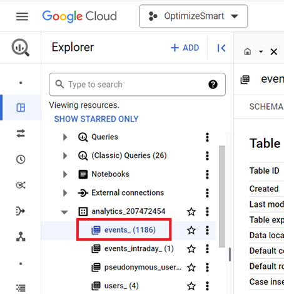284x294 pixels.
Task: Click the Explorer tree vertical scrollbar
Action: point(222,196)
